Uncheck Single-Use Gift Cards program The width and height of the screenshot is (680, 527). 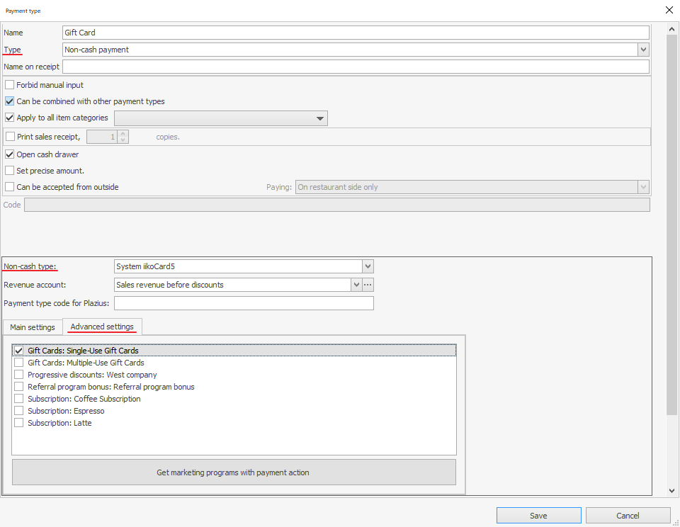click(19, 351)
